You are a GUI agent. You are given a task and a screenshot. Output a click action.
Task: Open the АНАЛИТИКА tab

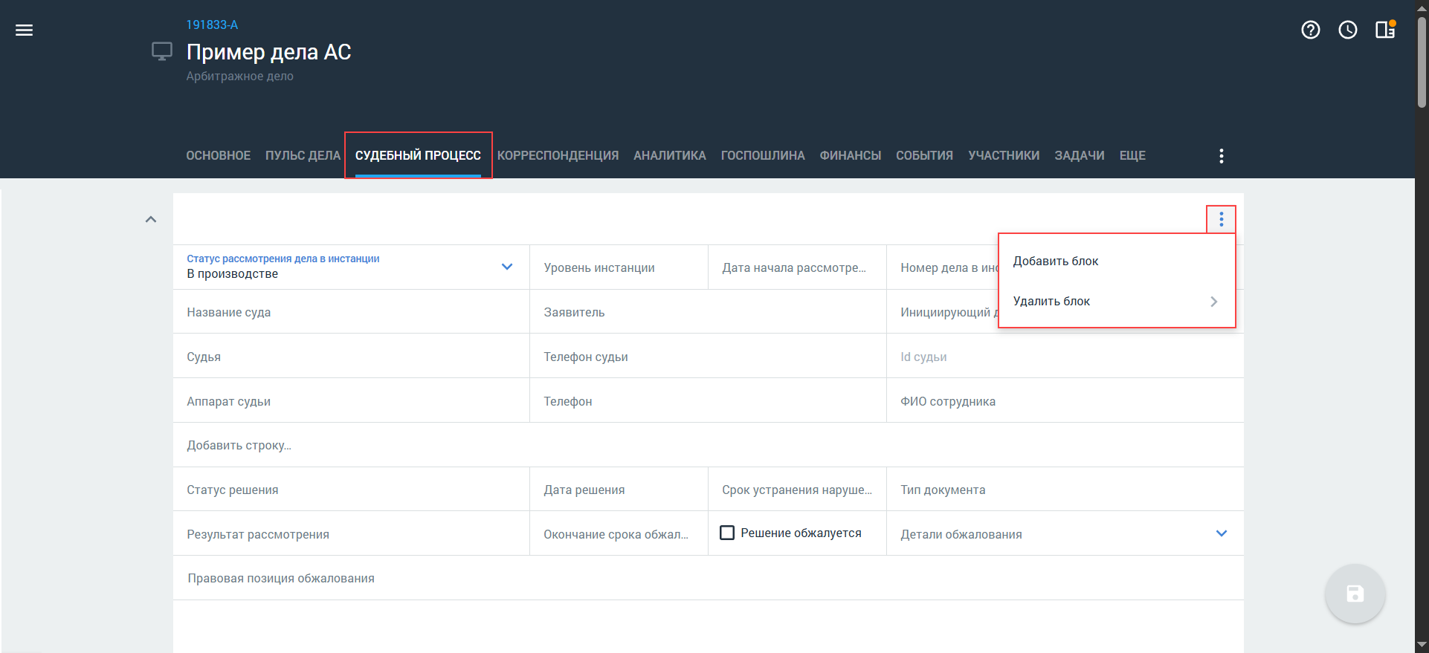click(x=670, y=156)
